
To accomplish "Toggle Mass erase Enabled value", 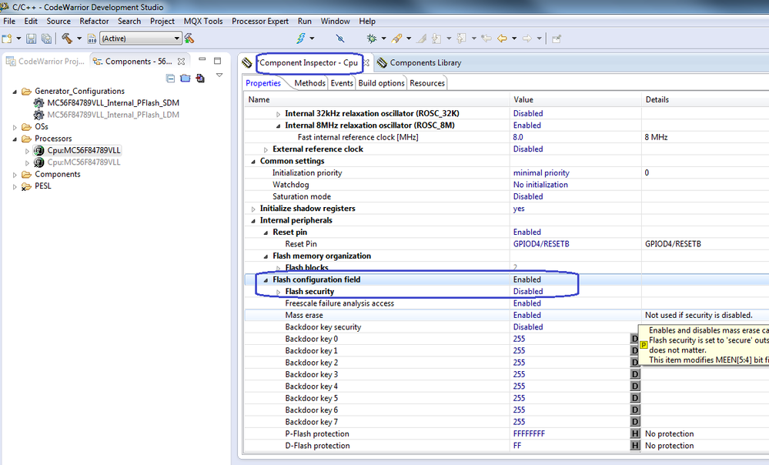I will [527, 315].
